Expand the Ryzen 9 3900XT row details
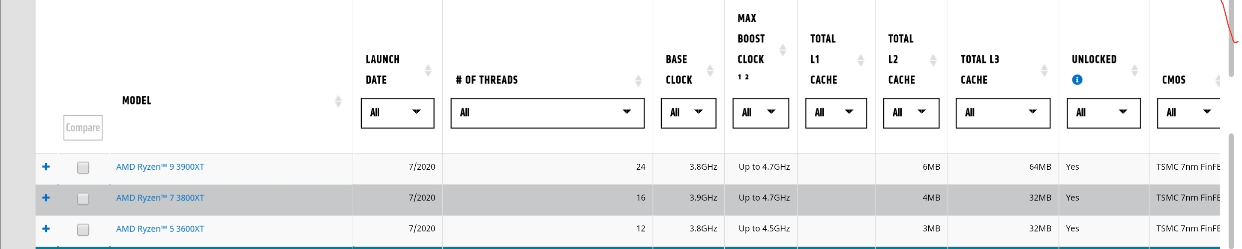Viewport: 1242px width, 249px height. tap(46, 166)
